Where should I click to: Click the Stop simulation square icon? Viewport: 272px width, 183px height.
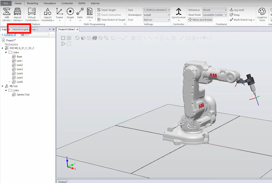[69, 44]
